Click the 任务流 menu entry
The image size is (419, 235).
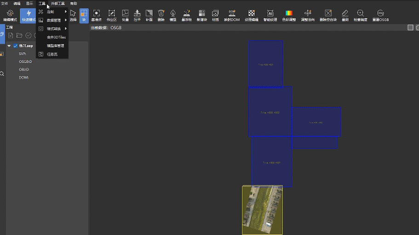(52, 54)
